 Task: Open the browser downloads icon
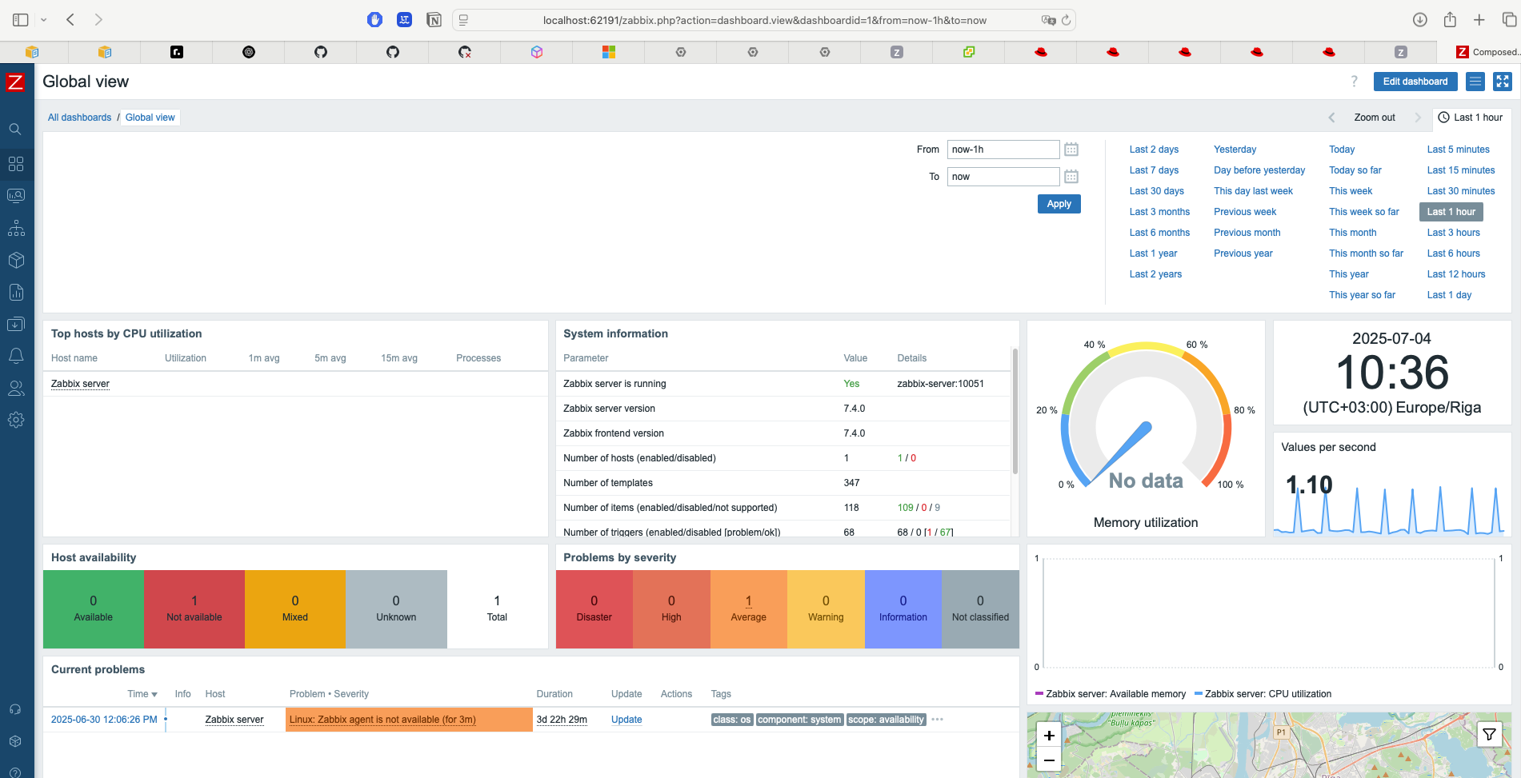coord(1420,20)
